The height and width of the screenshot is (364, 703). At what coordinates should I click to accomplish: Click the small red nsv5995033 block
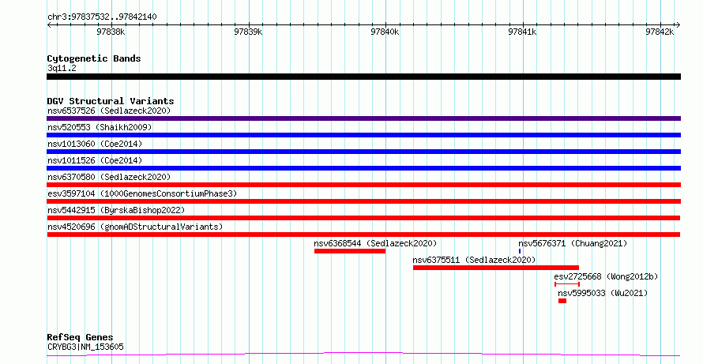point(562,301)
